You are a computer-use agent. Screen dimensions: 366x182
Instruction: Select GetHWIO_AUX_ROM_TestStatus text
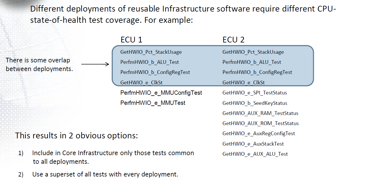[260, 123]
